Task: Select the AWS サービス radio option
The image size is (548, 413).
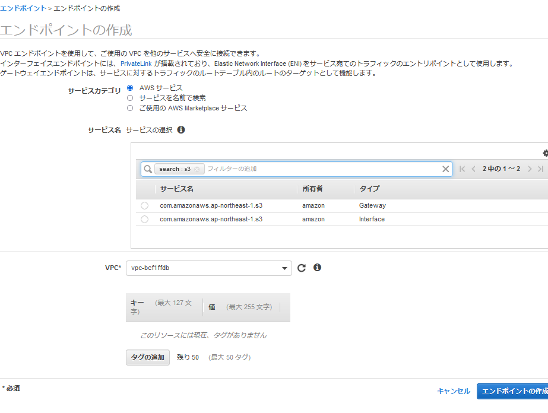Action: pyautogui.click(x=130, y=88)
